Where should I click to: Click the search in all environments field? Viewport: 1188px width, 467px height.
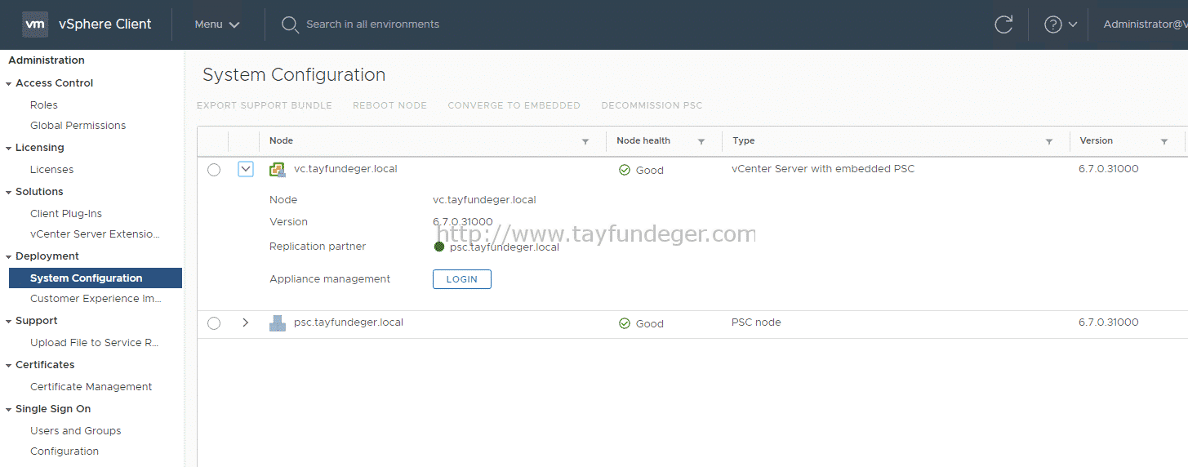(x=372, y=24)
